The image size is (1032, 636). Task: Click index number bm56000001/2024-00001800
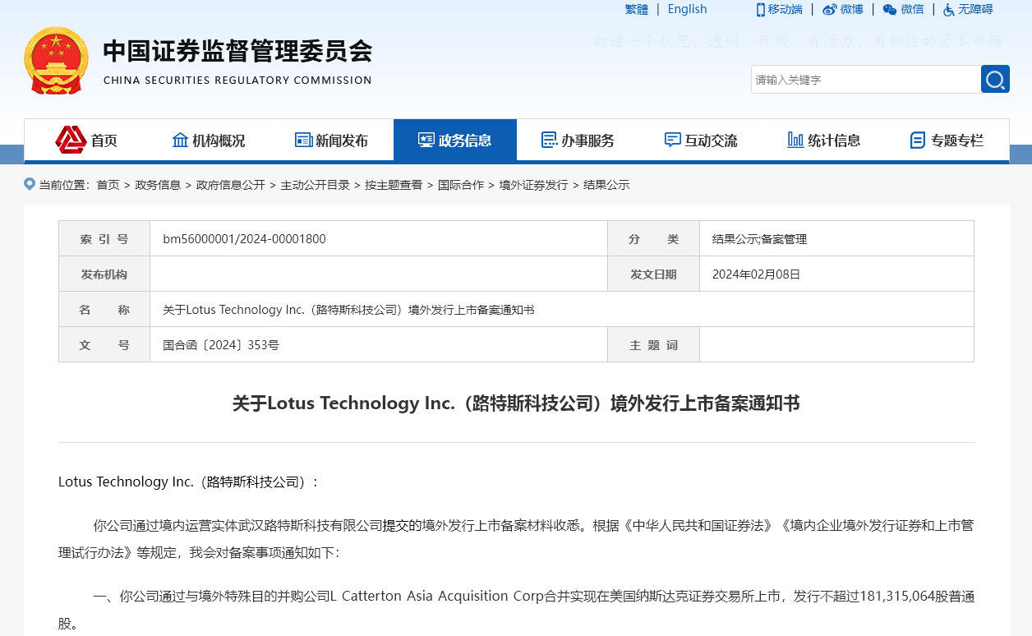tap(244, 239)
